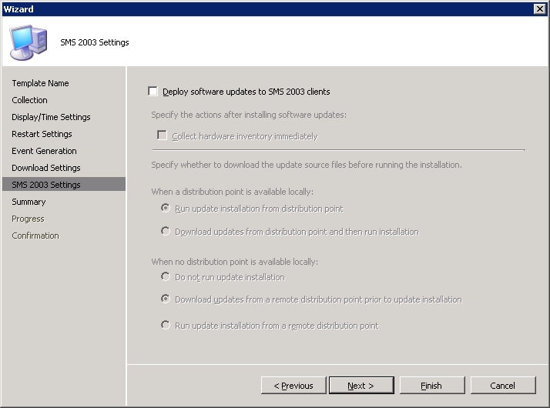Check Collect hardware inventory immediately

pyautogui.click(x=162, y=135)
